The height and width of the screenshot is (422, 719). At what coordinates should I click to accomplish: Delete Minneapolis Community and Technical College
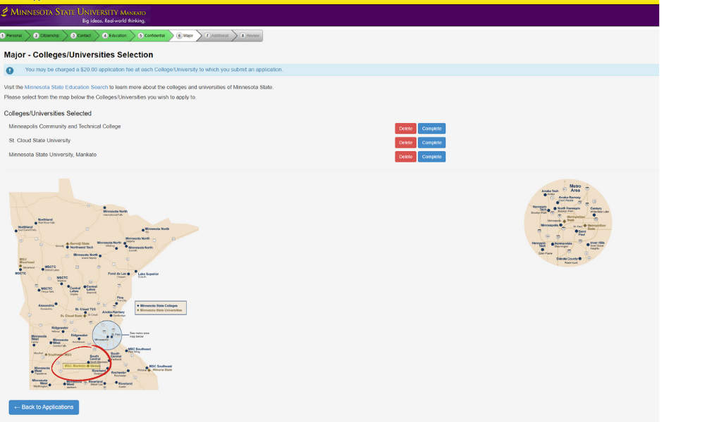(x=405, y=129)
